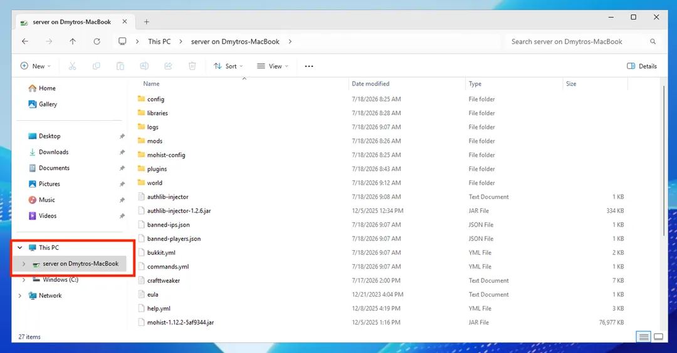The height and width of the screenshot is (353, 677).
Task: Select the Home sidebar icon
Action: coord(33,88)
